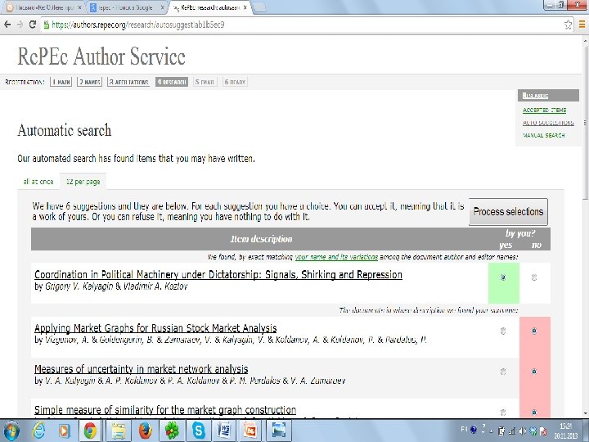Go to registration step 5 Email
Viewport: 589px width, 442px height.
[205, 82]
